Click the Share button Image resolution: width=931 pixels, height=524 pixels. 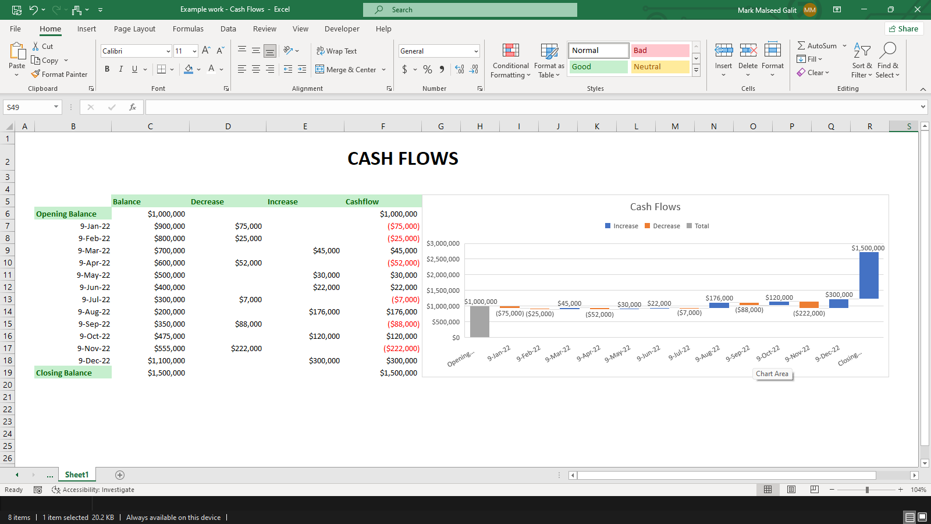tap(904, 29)
